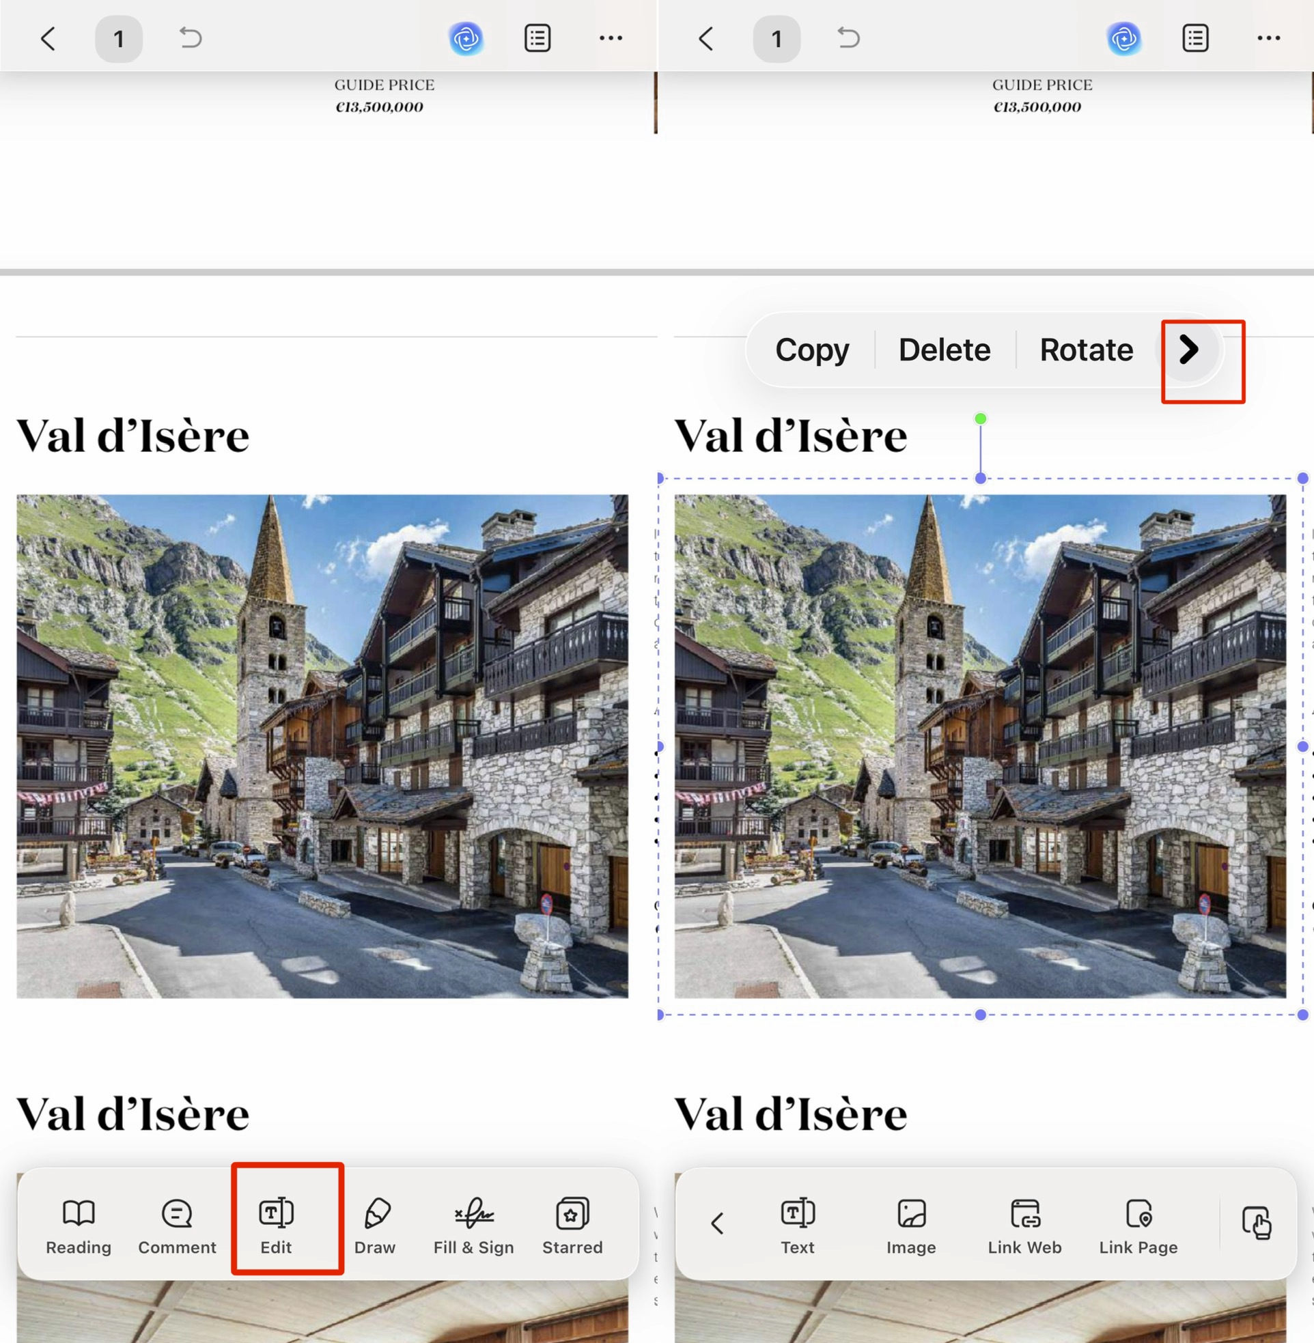Select the Image tool

pyautogui.click(x=911, y=1227)
